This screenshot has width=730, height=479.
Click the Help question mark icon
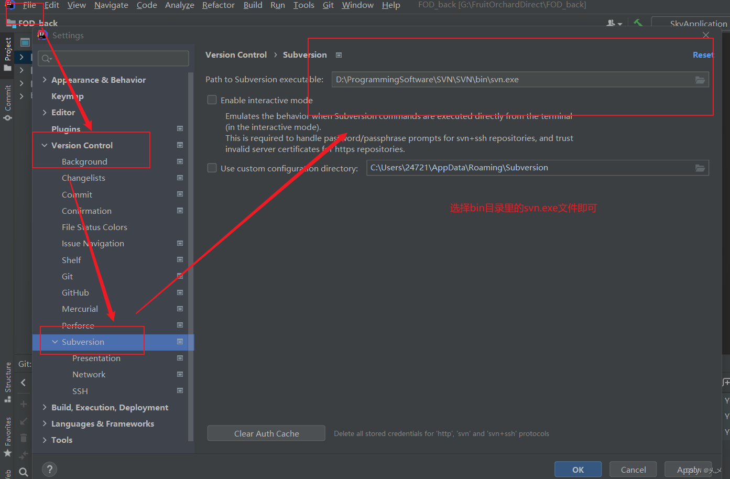49,469
